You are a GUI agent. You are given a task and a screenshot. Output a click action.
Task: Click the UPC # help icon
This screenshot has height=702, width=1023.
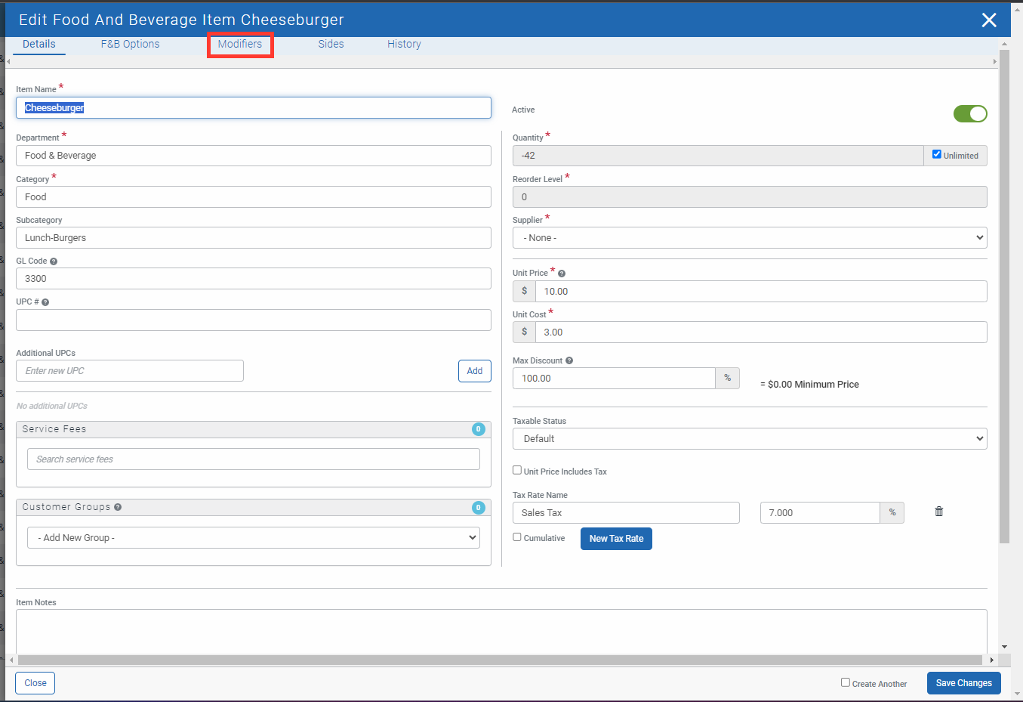coord(45,302)
